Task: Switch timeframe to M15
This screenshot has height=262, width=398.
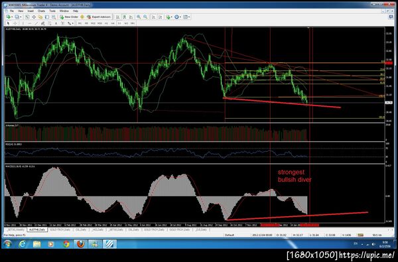Action: click(x=93, y=23)
